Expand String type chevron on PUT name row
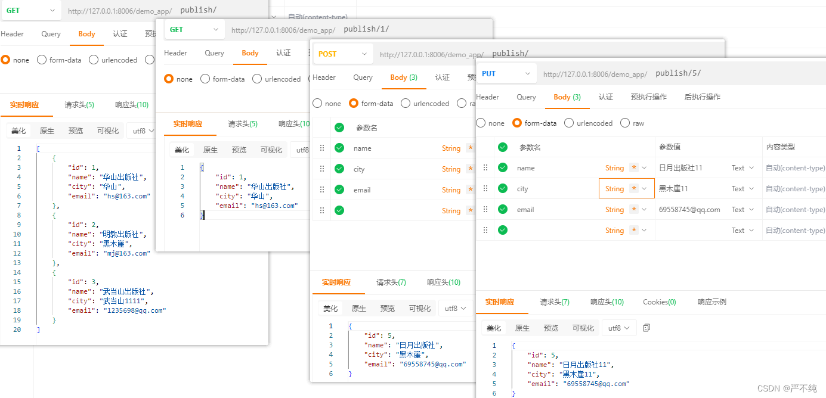This screenshot has width=826, height=398. point(644,168)
